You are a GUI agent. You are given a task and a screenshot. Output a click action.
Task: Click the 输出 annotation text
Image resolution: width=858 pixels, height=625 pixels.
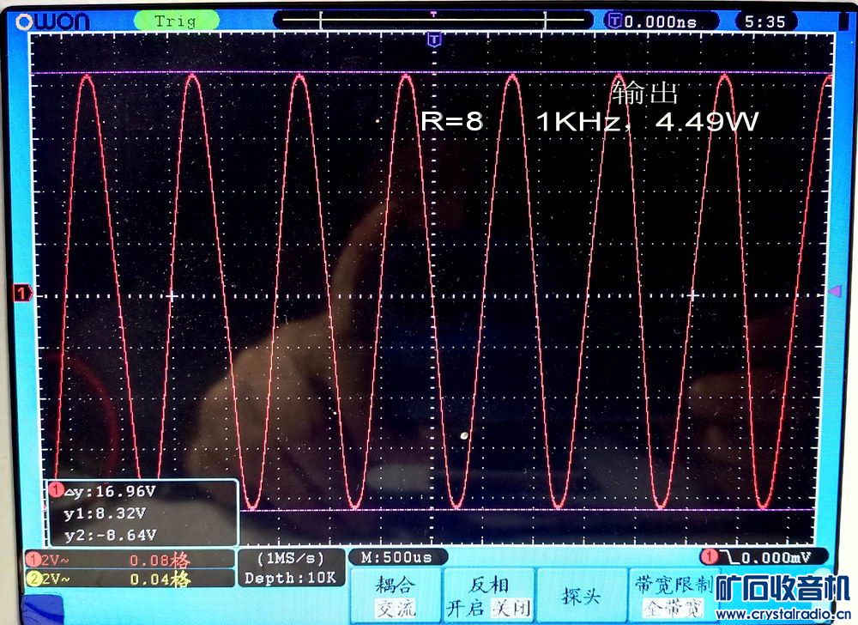(x=644, y=92)
